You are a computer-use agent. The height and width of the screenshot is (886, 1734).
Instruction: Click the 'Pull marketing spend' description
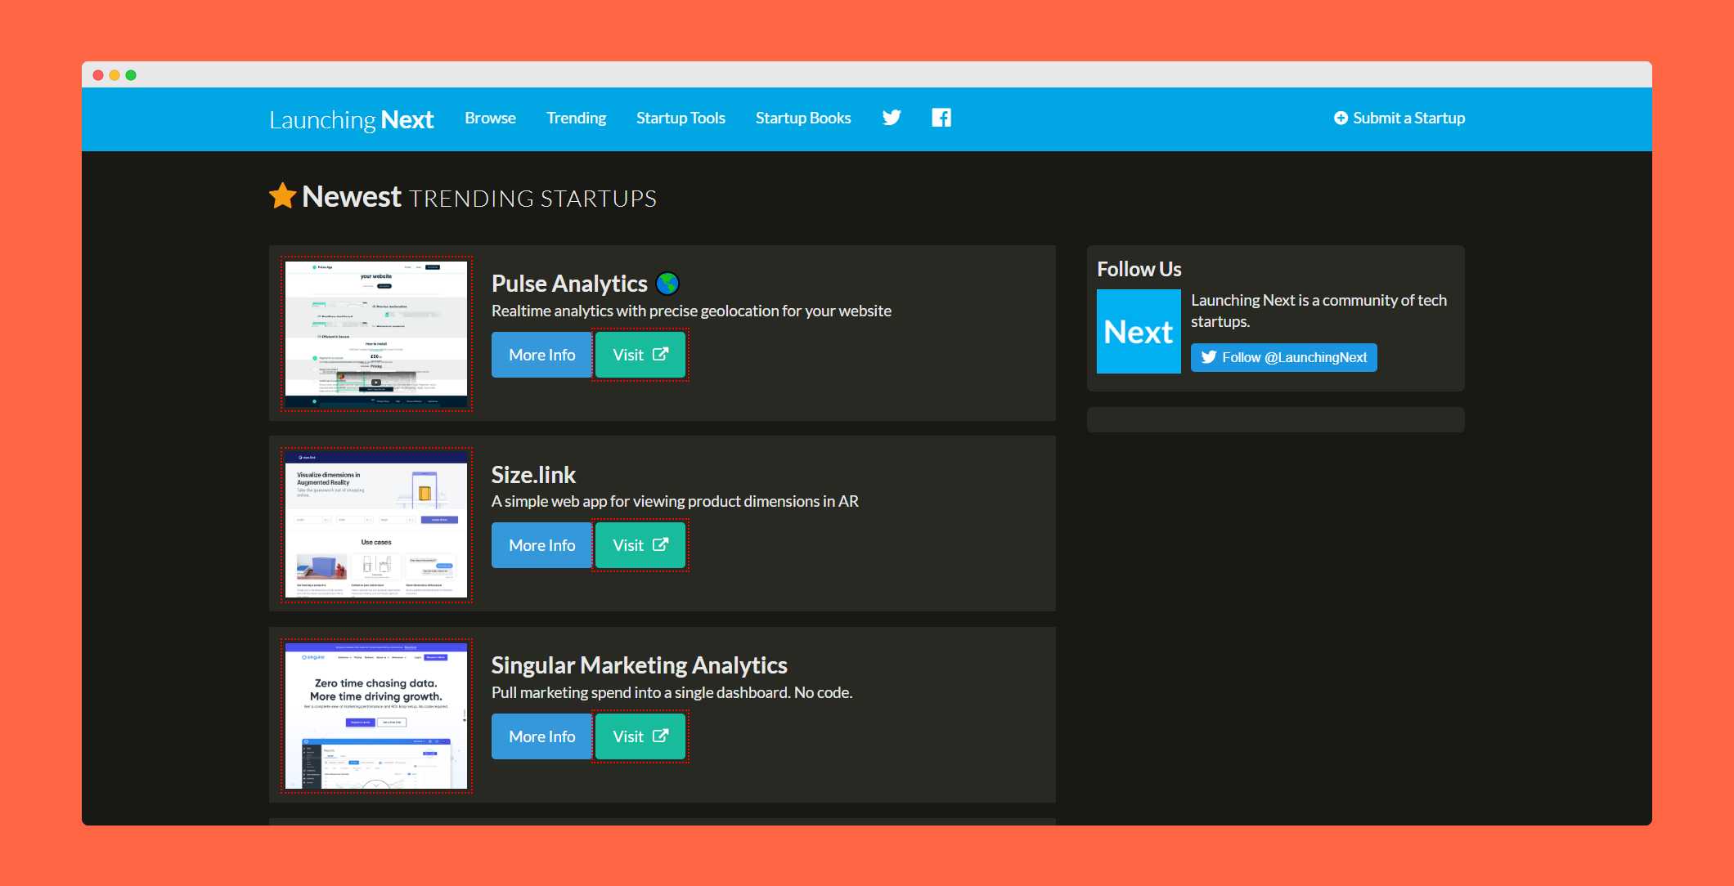pos(672,692)
